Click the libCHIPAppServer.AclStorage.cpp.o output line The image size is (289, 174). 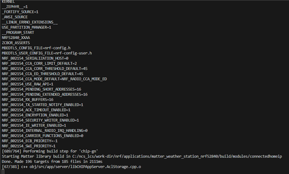coord(71,167)
